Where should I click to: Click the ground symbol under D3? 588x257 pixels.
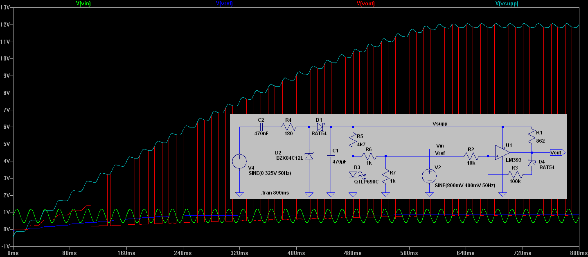tap(353, 194)
